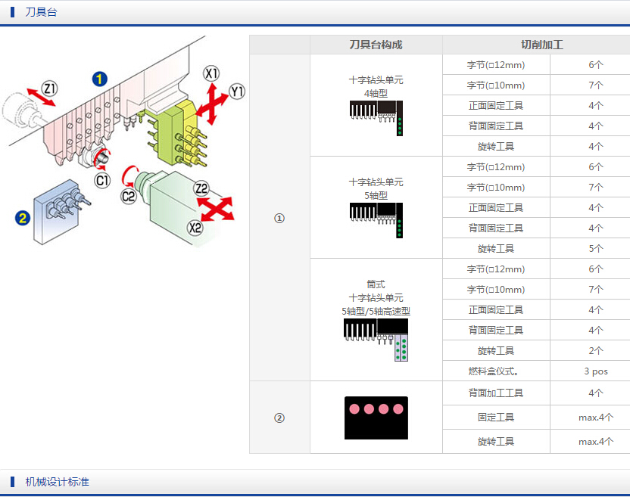The height and width of the screenshot is (500, 630).
Task: Click the C1 rotation label
Action: click(102, 180)
